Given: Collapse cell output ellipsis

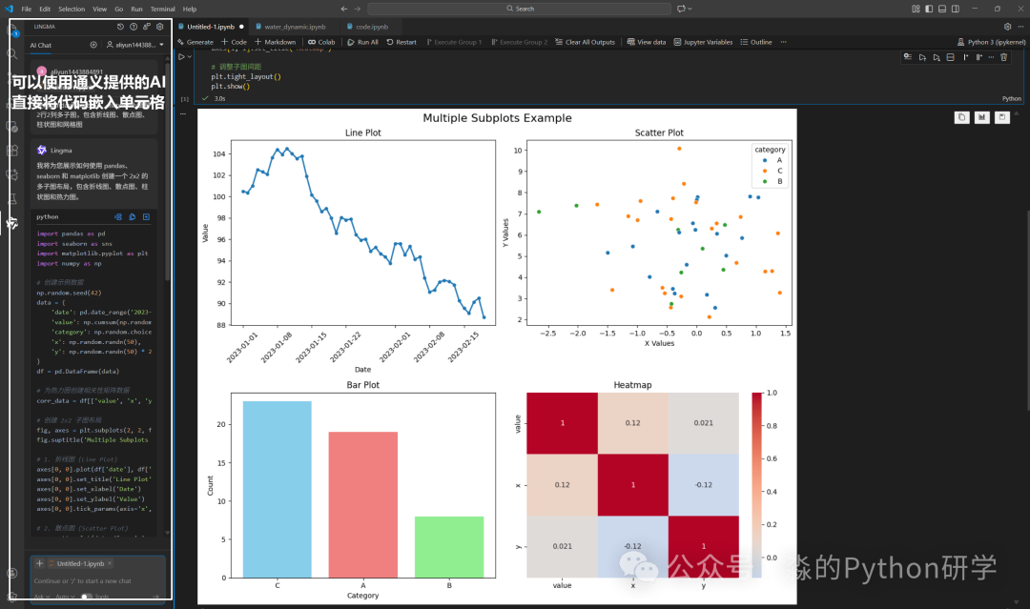Looking at the screenshot, I should pyautogui.click(x=183, y=113).
